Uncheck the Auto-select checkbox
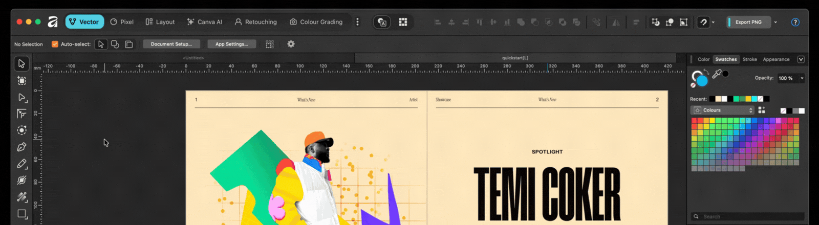The height and width of the screenshot is (225, 819). point(55,44)
